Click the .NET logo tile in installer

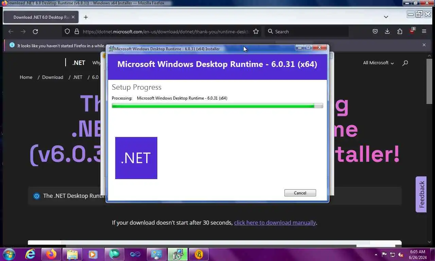tap(136, 158)
